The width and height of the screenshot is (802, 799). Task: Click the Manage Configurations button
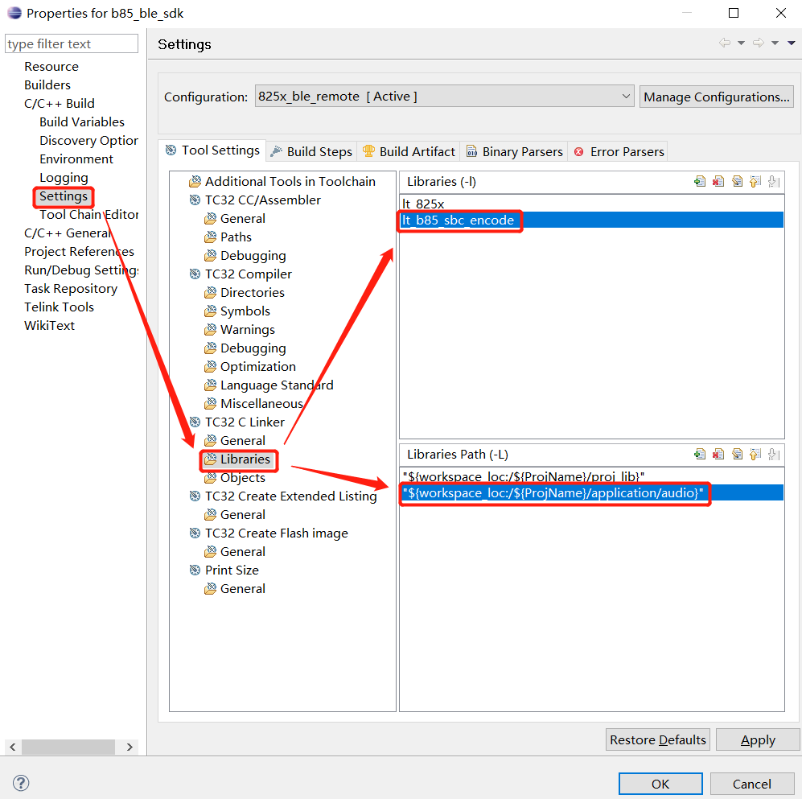717,97
